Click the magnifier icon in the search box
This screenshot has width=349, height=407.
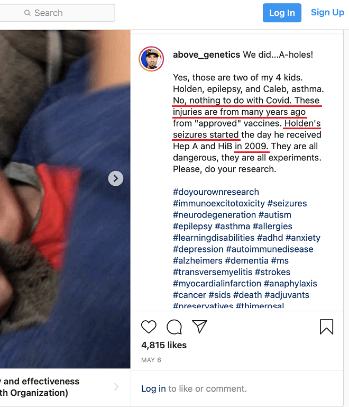pyautogui.click(x=27, y=13)
